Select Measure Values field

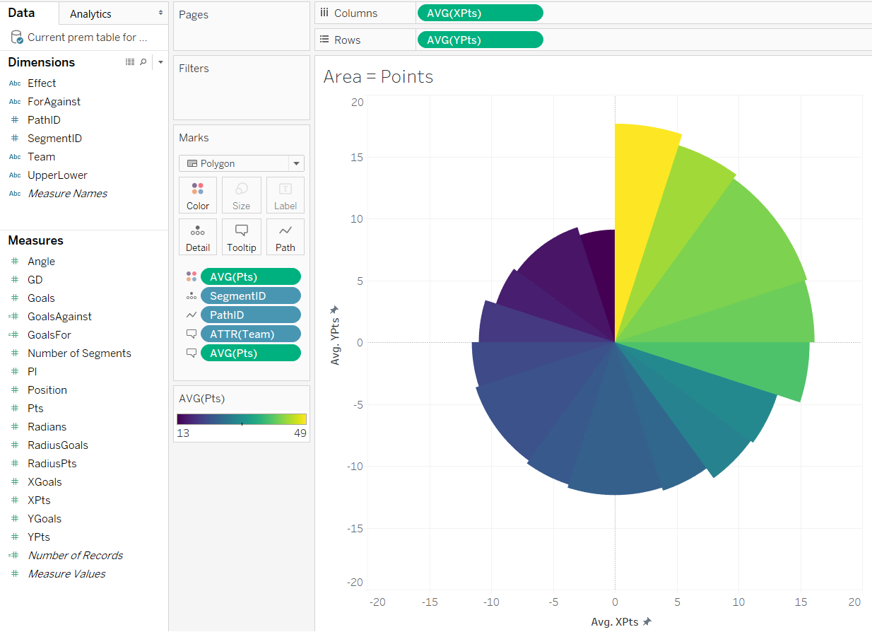coord(66,573)
